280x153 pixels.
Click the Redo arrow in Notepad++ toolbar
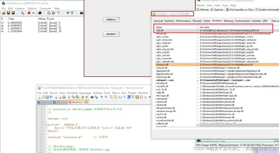[x=87, y=97]
